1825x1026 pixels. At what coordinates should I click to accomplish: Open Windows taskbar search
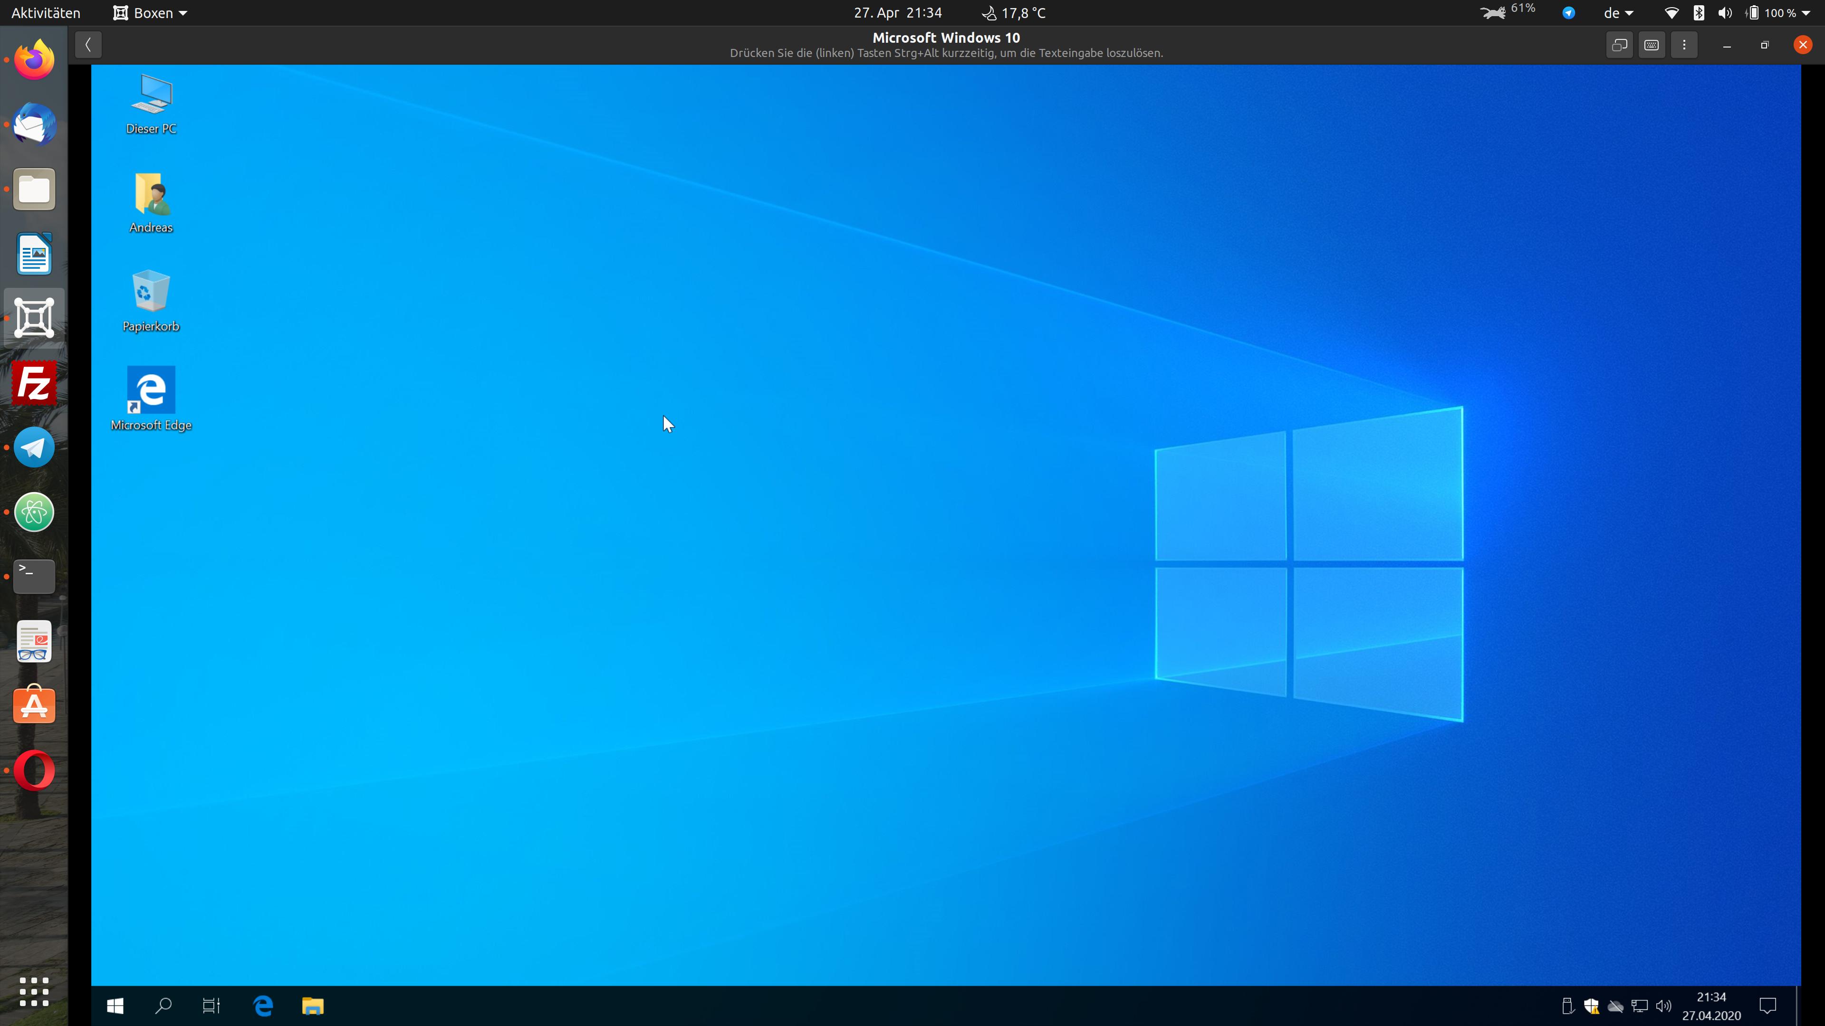click(163, 1006)
